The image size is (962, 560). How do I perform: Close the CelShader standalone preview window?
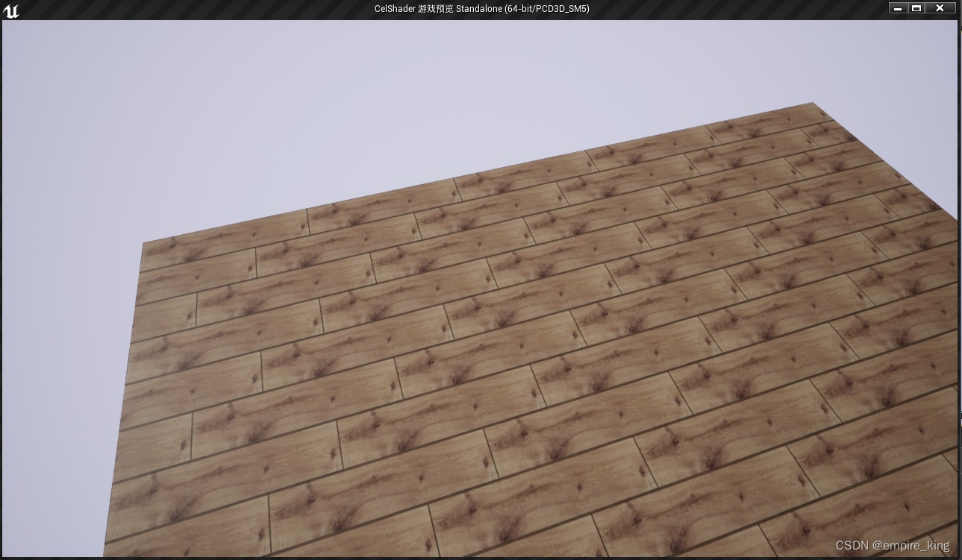(940, 8)
